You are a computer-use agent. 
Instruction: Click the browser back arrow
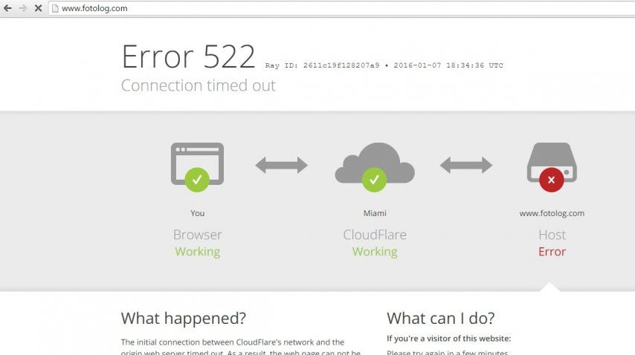7,8
